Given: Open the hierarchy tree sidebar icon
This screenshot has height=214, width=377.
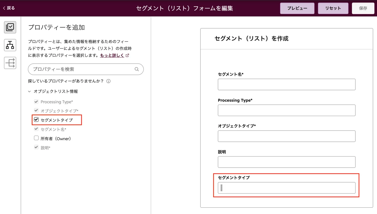Looking at the screenshot, I should pos(10,45).
